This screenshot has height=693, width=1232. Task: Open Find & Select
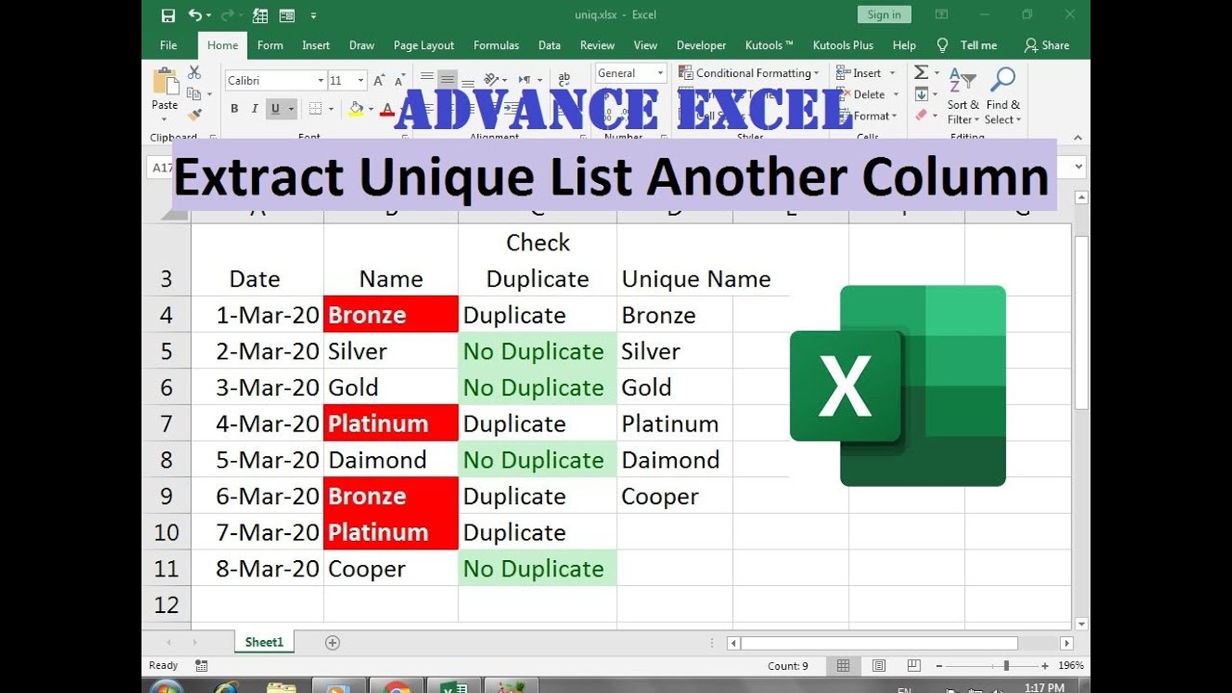pyautogui.click(x=1003, y=96)
